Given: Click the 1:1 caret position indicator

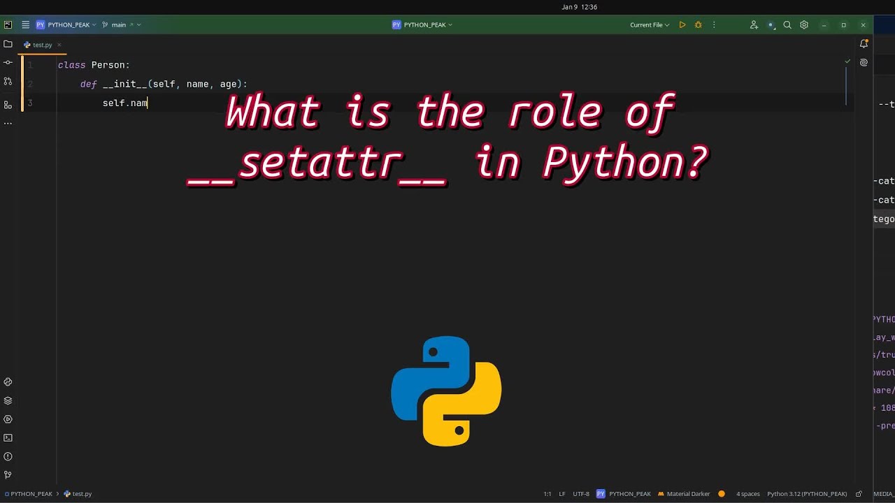Looking at the screenshot, I should point(547,494).
